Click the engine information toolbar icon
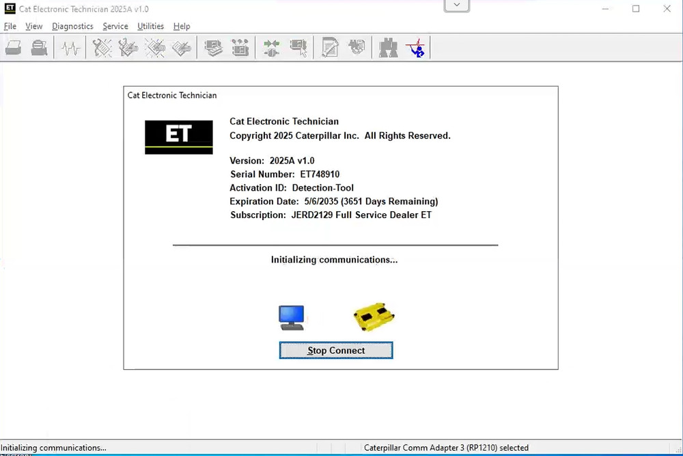 pos(356,47)
